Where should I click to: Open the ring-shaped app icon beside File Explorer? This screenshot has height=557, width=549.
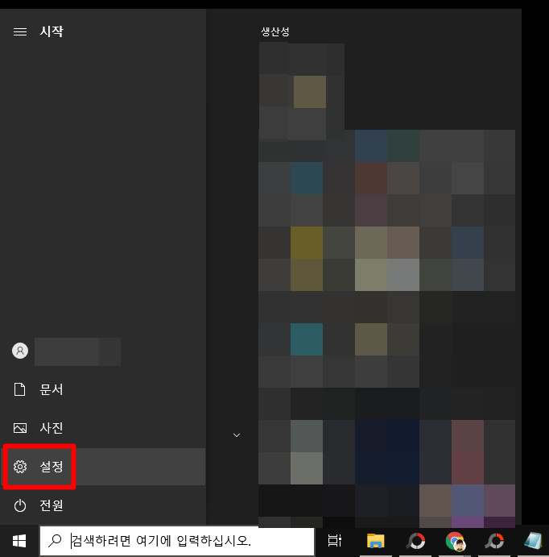[415, 541]
